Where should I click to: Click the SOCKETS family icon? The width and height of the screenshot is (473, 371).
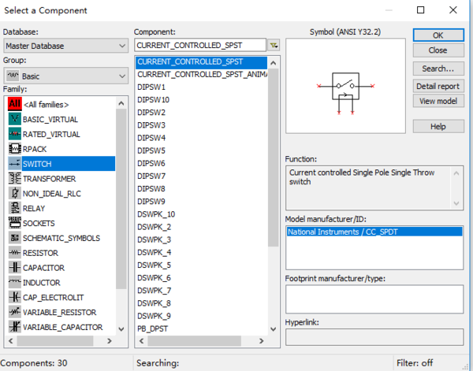click(x=14, y=223)
